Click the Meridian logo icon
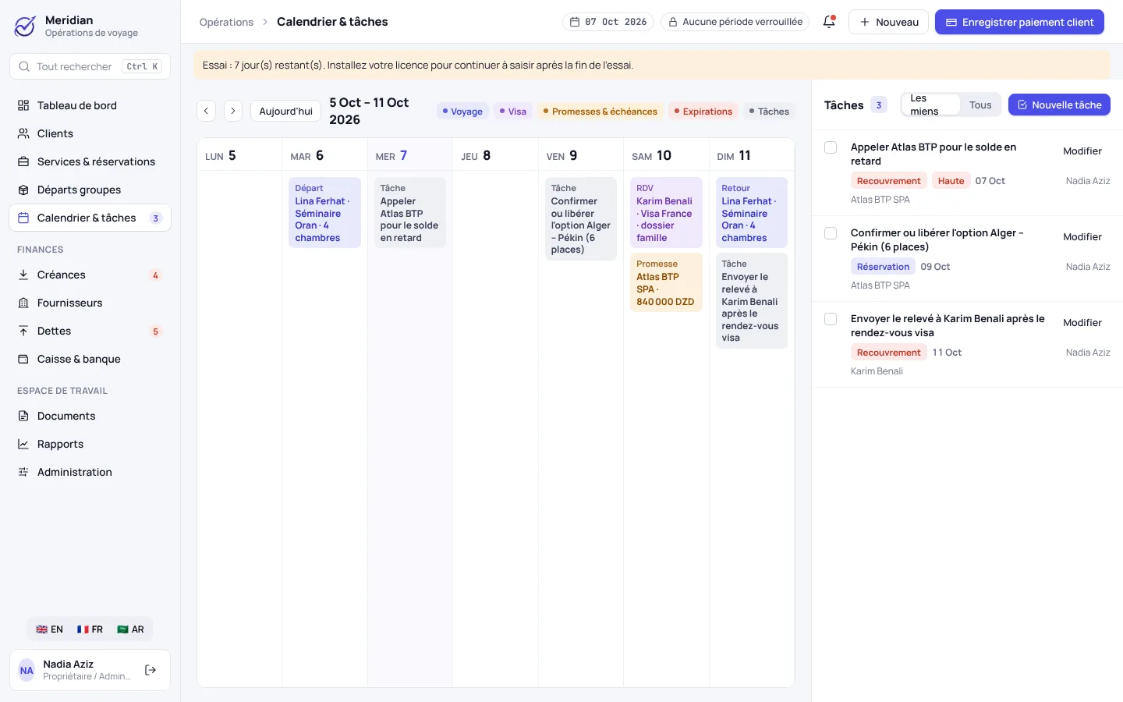1123x702 pixels. [x=25, y=27]
